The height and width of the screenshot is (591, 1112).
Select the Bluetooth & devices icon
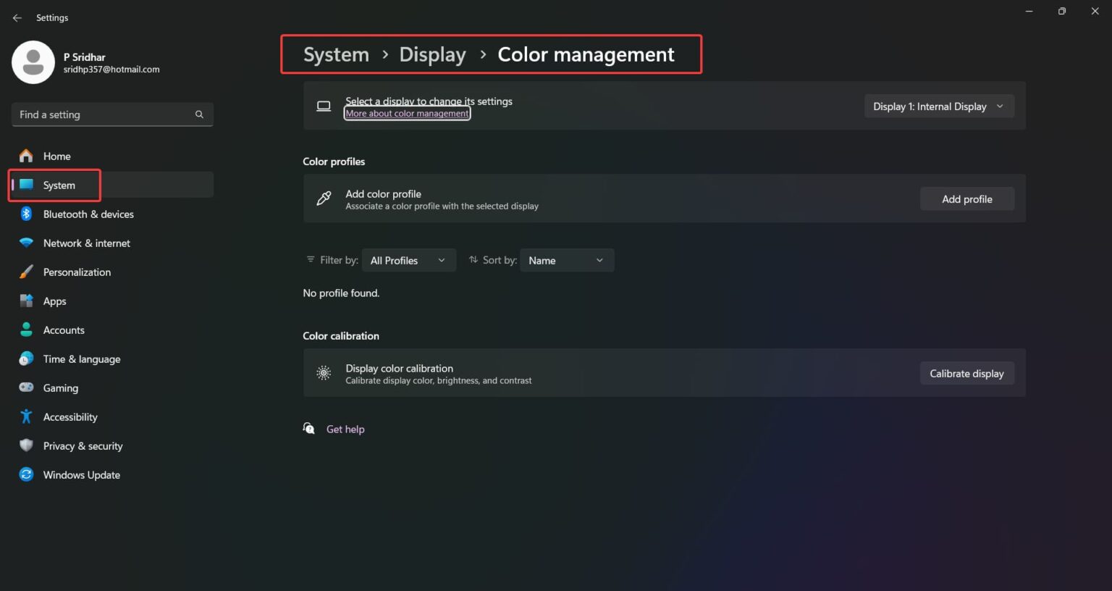click(26, 214)
